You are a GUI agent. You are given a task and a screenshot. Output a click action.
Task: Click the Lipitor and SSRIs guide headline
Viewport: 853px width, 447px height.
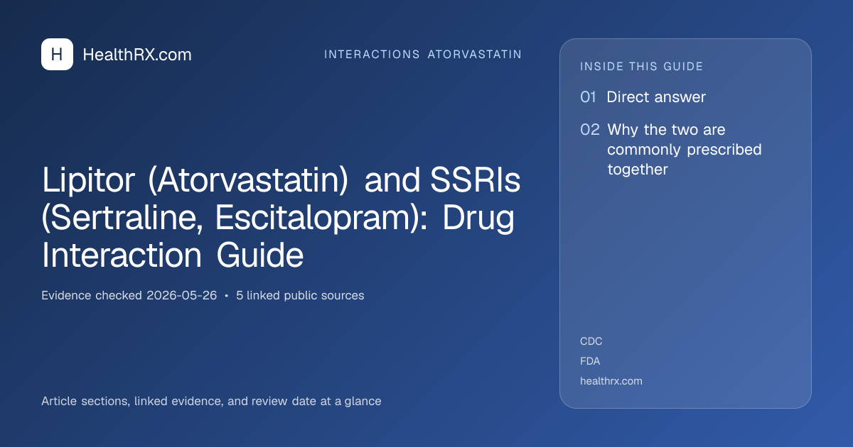(281, 218)
